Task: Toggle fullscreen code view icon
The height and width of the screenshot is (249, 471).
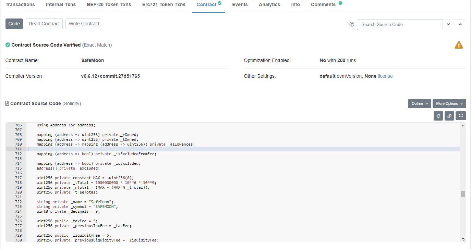Action: point(461,116)
